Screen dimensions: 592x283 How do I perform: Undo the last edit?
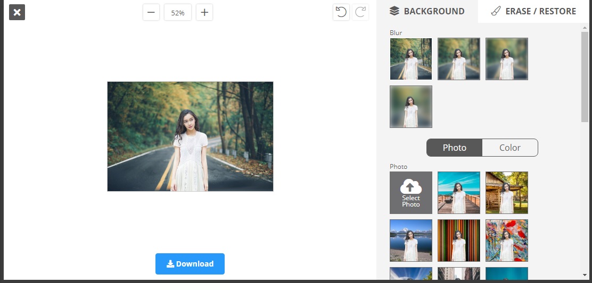click(341, 12)
